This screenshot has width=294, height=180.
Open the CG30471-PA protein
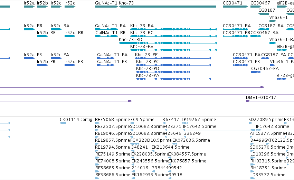240,58
